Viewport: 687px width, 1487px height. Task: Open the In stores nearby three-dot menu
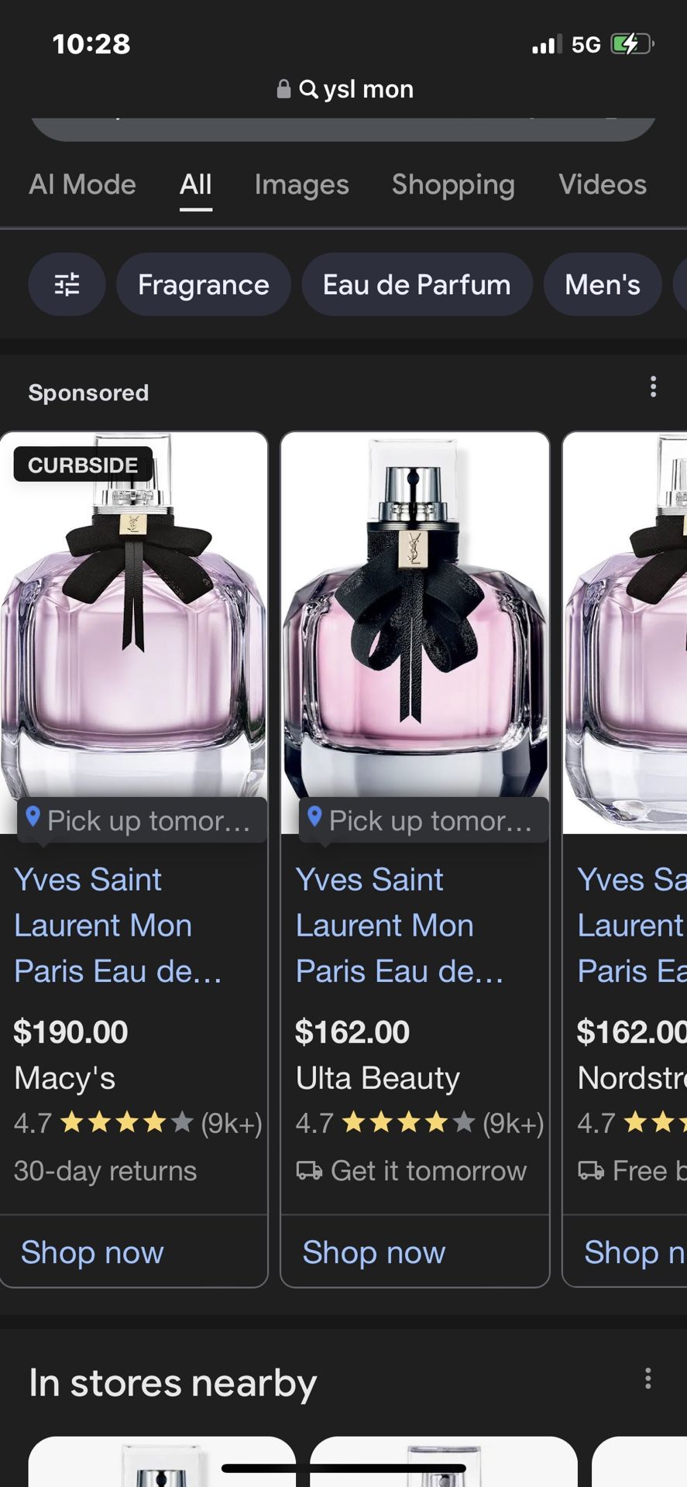(x=648, y=1378)
